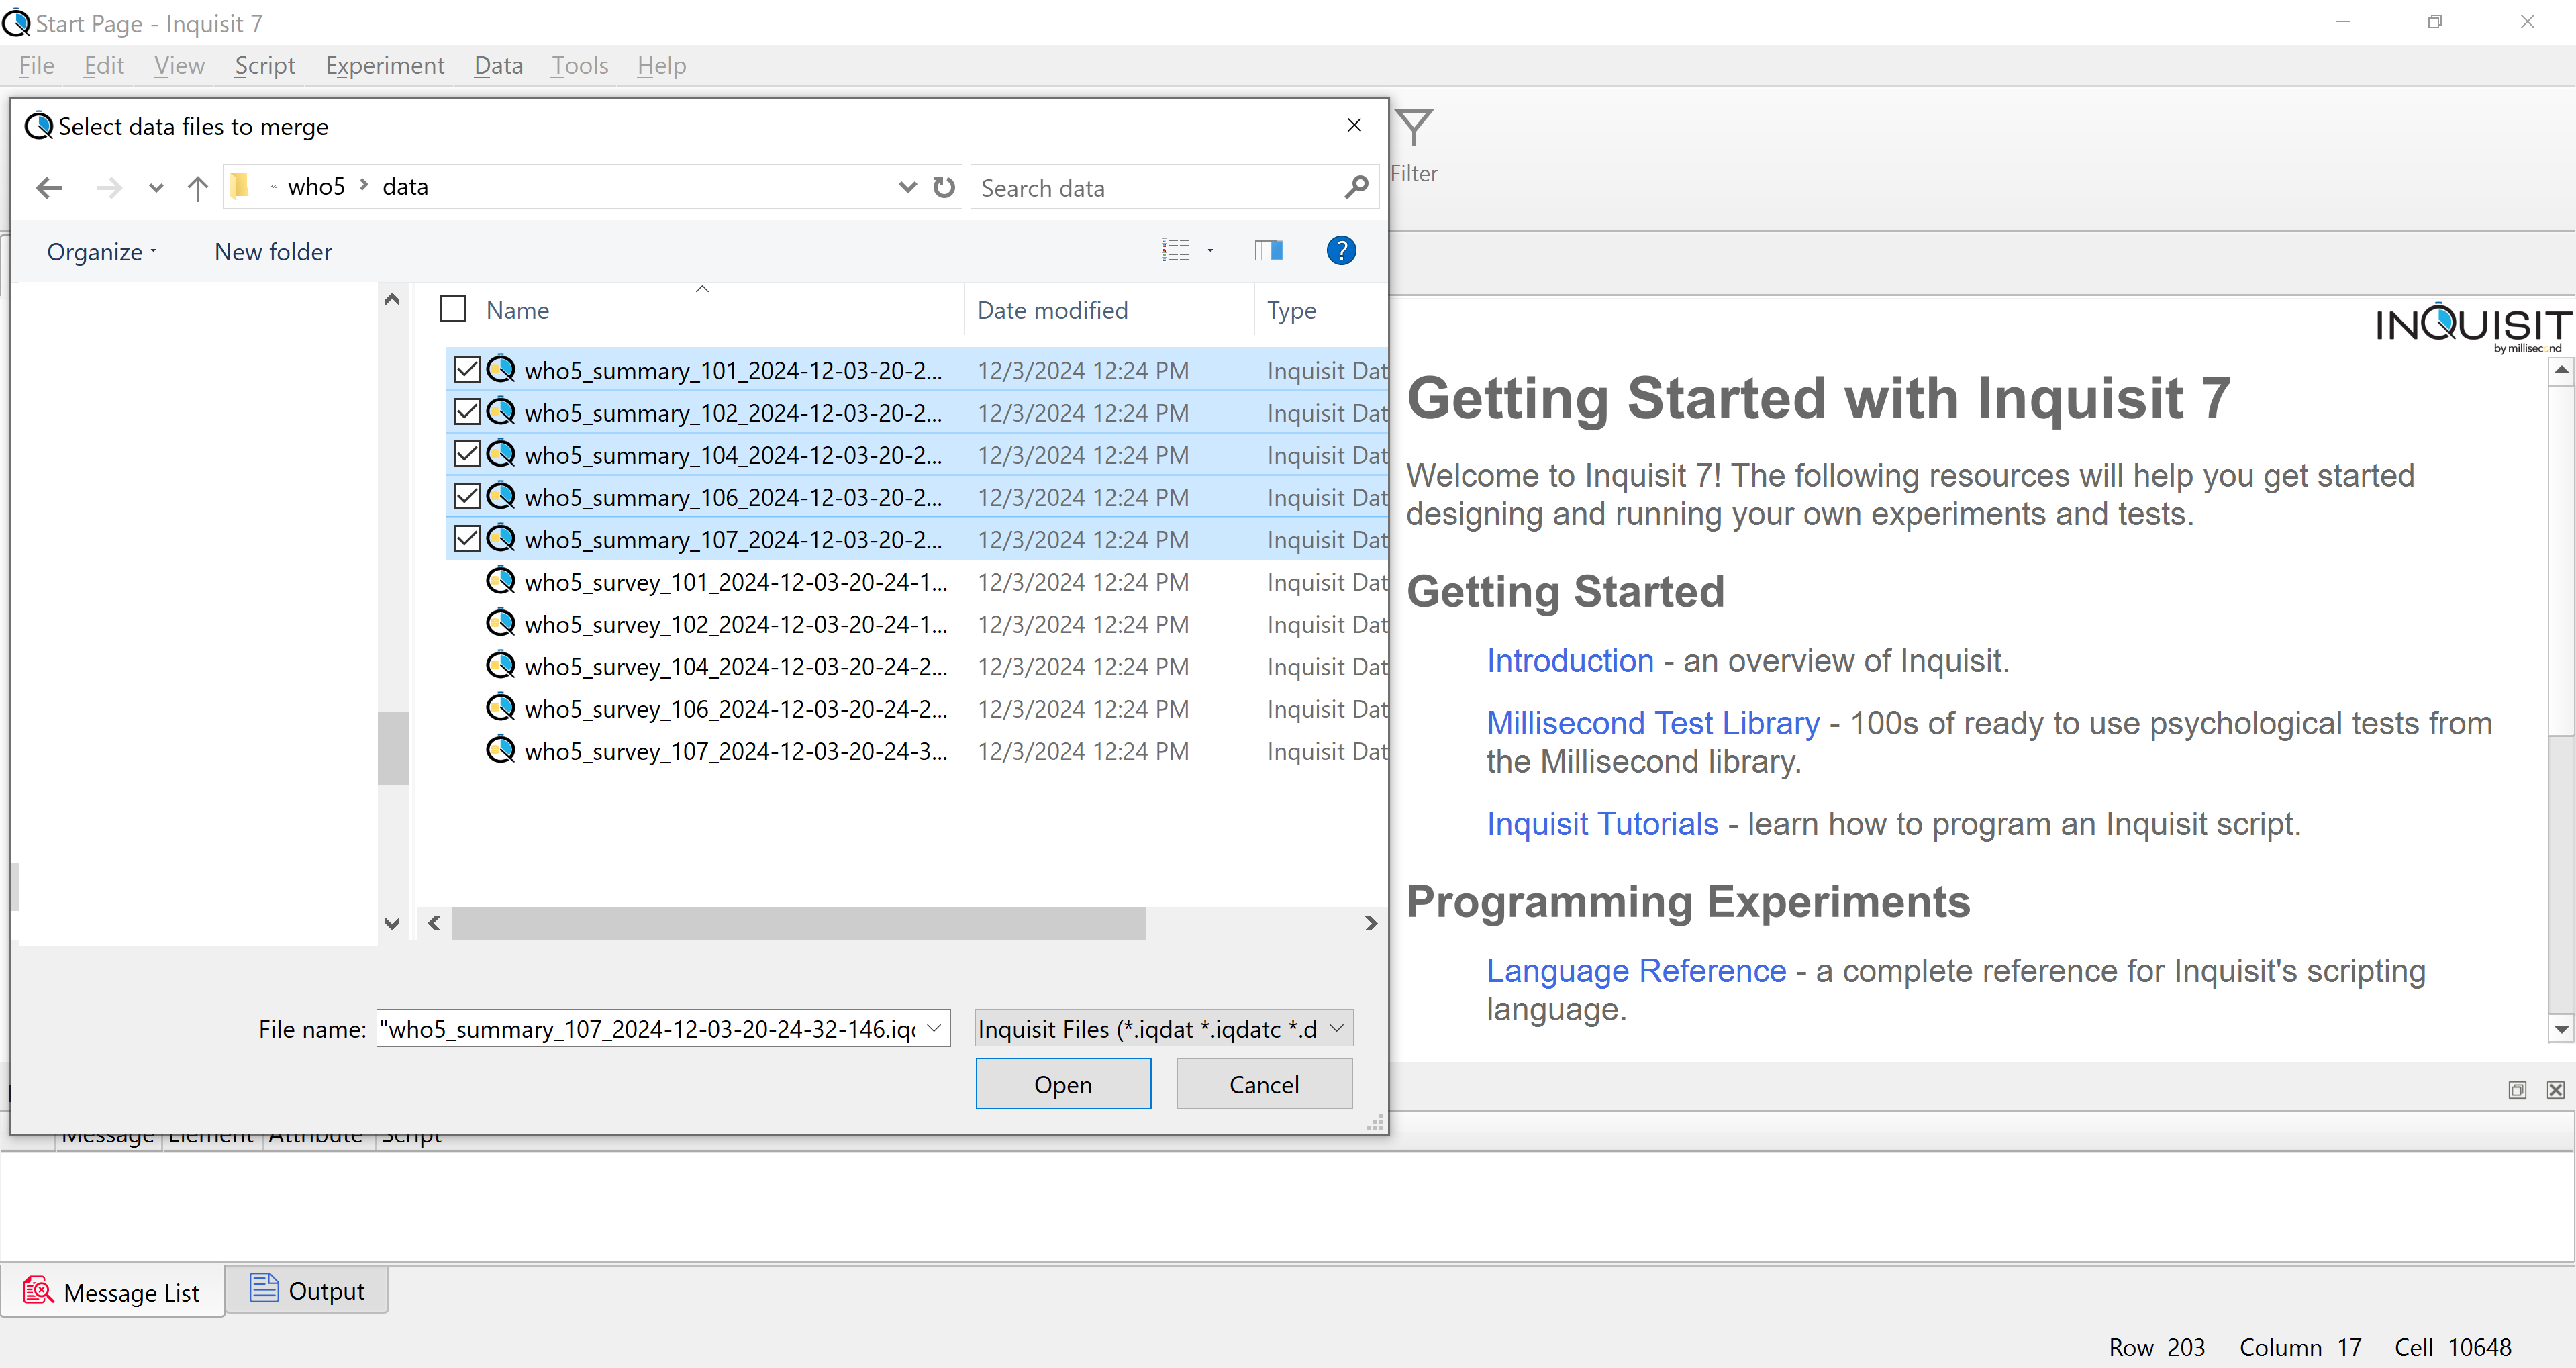This screenshot has height=1368, width=2576.
Task: Click the File name text field
Action: click(648, 1028)
